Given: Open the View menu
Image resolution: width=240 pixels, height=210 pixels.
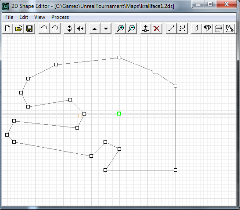Looking at the screenshot, I should click(39, 17).
